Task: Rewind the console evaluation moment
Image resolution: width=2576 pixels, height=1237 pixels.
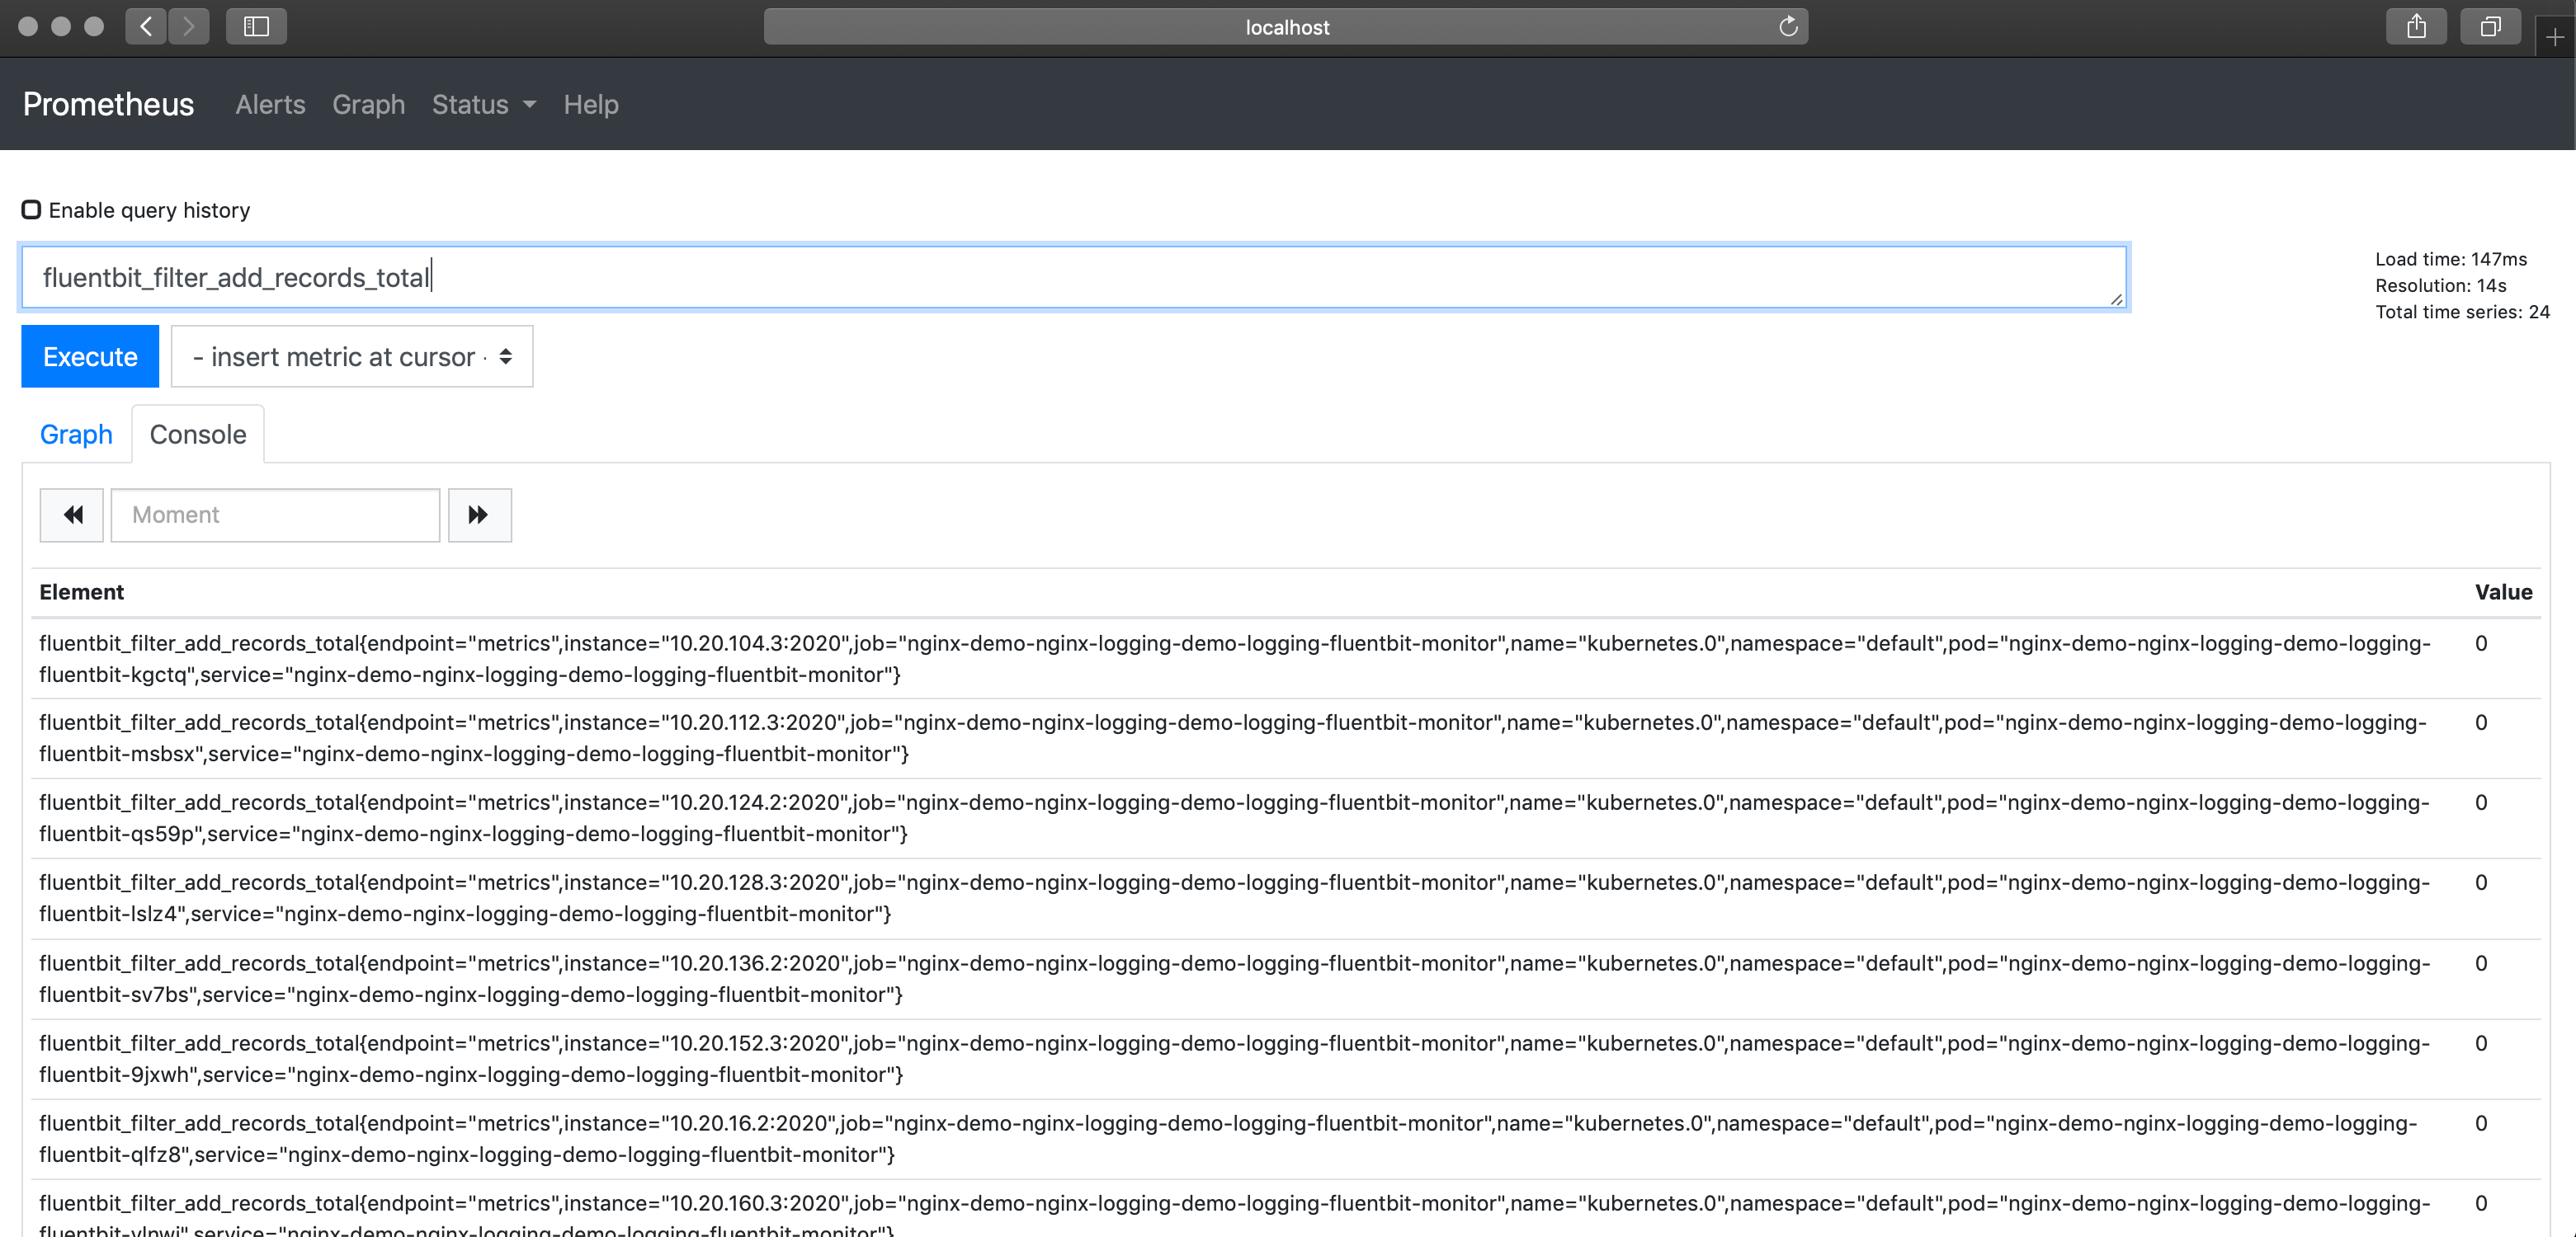Action: click(x=71, y=515)
